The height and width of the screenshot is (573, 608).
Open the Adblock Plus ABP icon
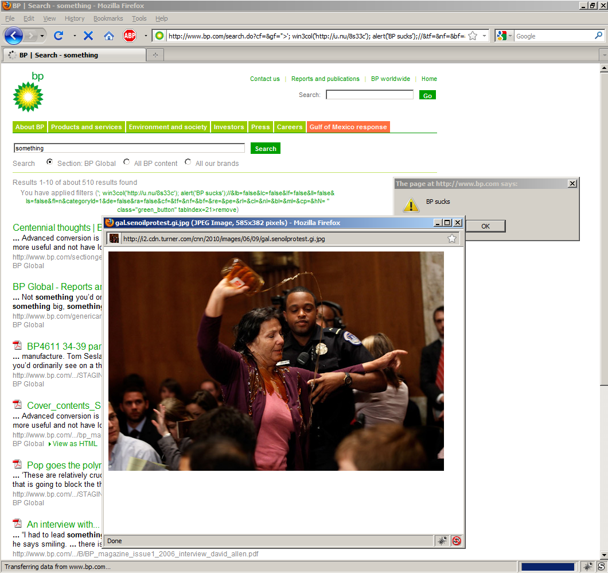[x=130, y=36]
